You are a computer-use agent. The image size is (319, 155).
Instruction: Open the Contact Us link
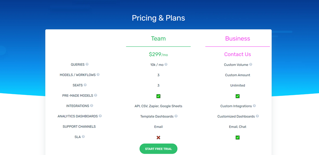tap(238, 54)
